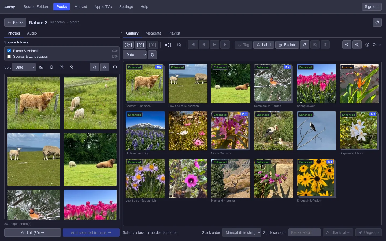The image size is (386, 241).
Task: Go back using the Packs arrow button
Action: (15, 22)
